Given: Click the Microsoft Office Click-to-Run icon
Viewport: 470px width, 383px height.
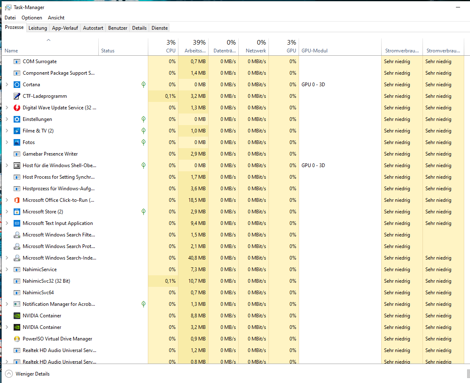Looking at the screenshot, I should coord(17,200).
